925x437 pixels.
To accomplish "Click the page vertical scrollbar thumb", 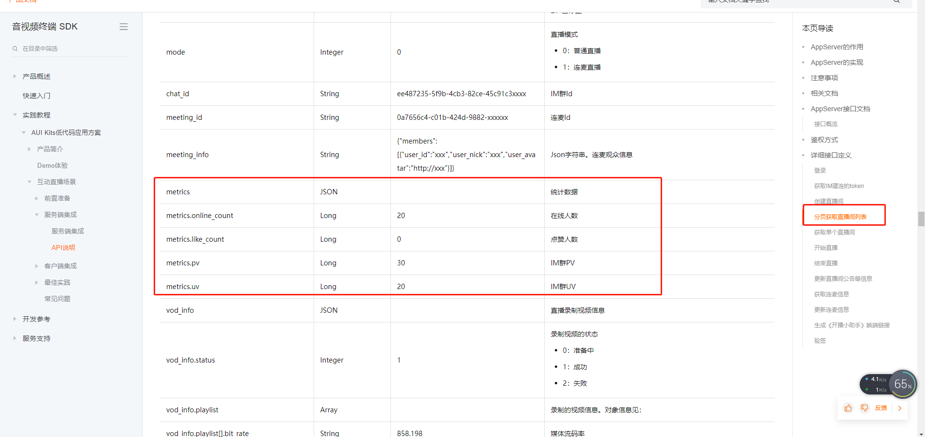I will click(921, 219).
